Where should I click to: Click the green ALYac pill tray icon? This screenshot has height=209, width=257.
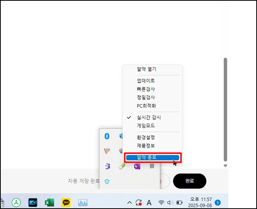click(122, 166)
